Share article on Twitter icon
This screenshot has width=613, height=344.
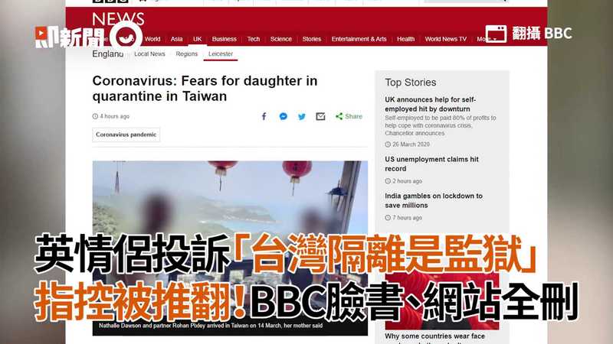coord(302,117)
